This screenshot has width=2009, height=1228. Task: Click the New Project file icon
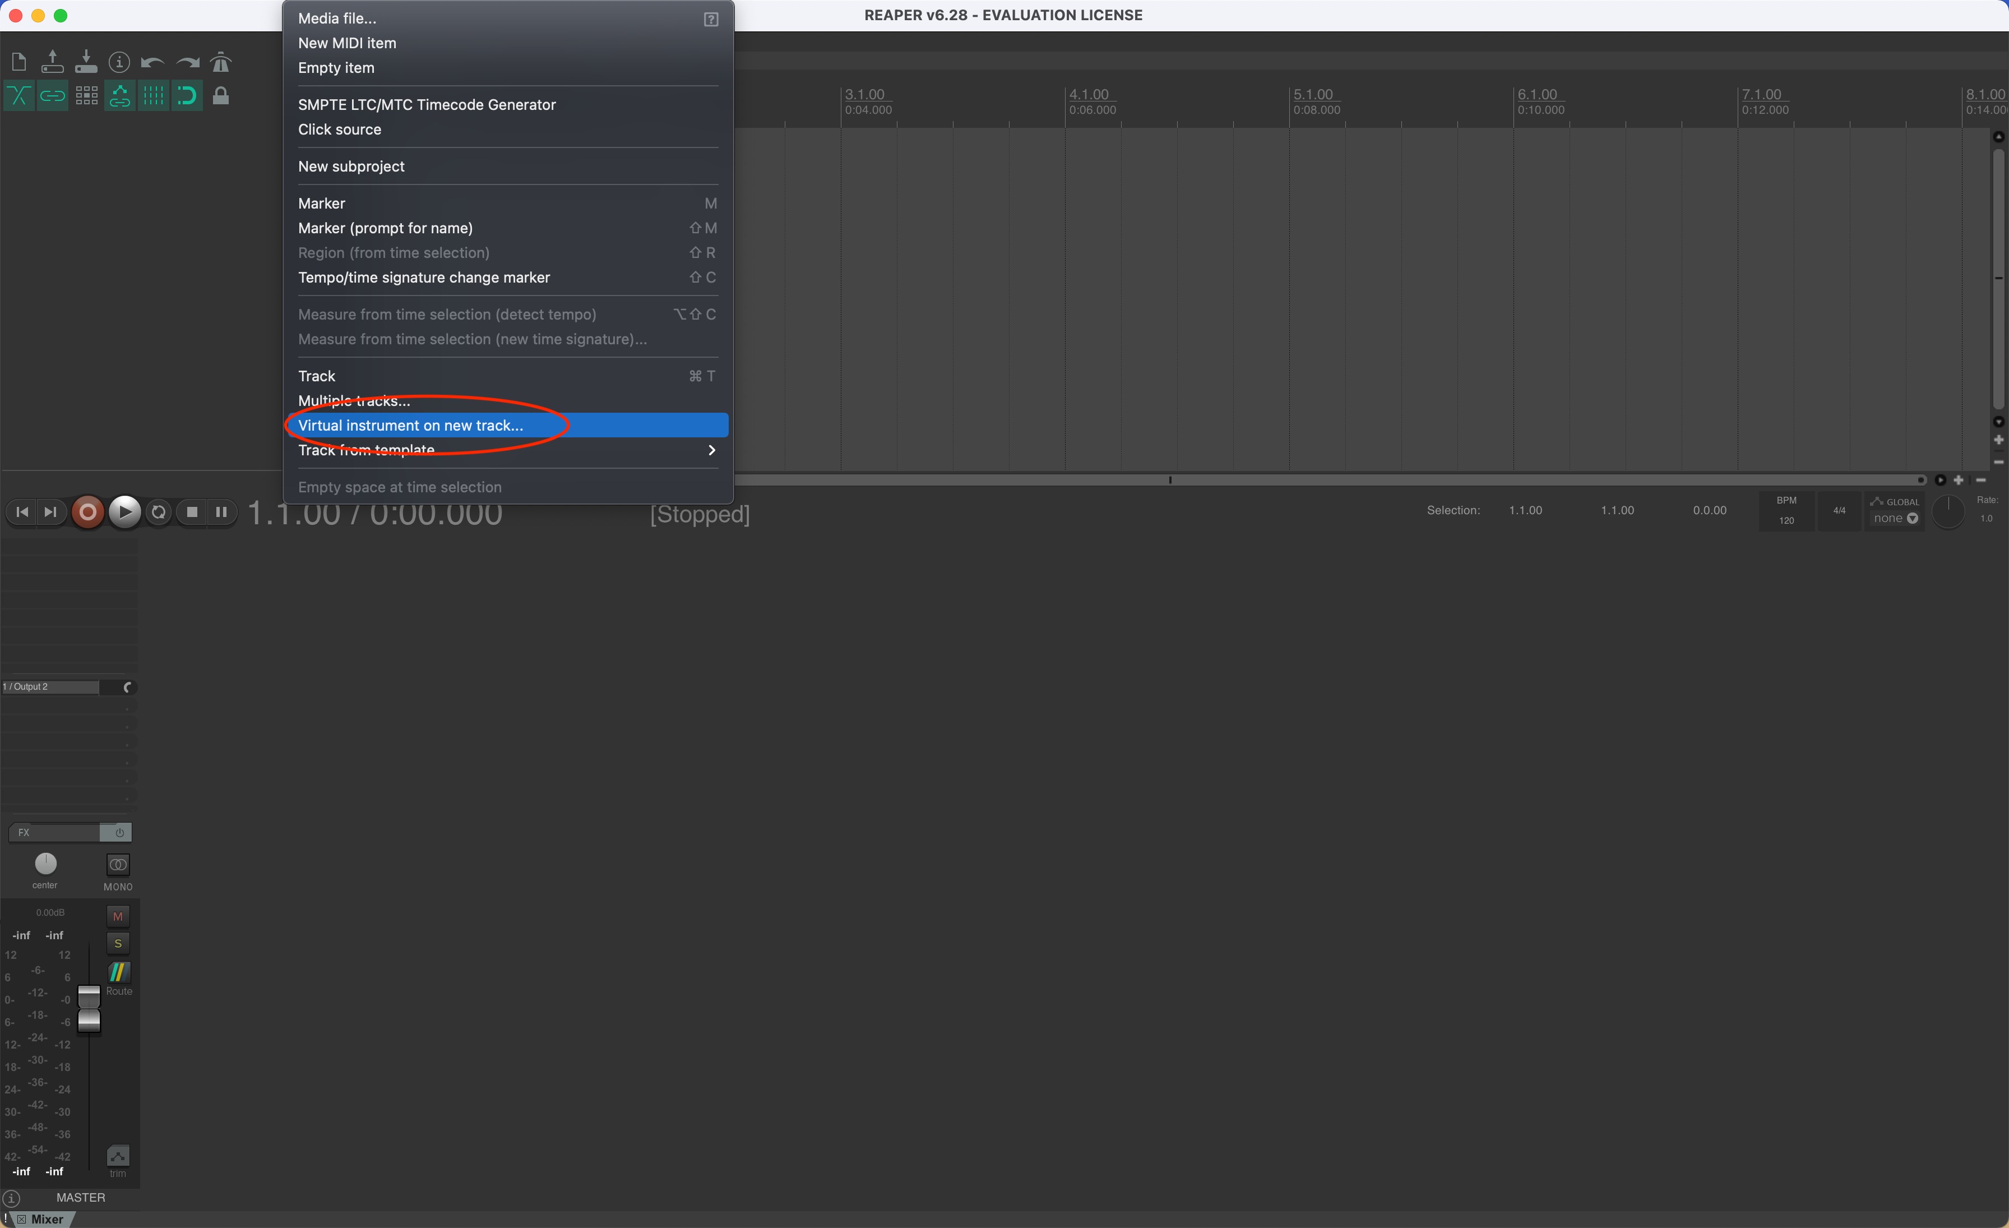(x=18, y=62)
